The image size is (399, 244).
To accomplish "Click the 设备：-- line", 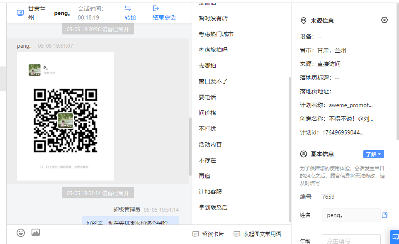I will pos(311,37).
